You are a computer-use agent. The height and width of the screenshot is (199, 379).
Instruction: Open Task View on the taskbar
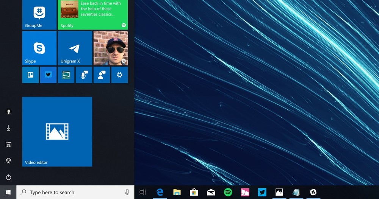[143, 192]
